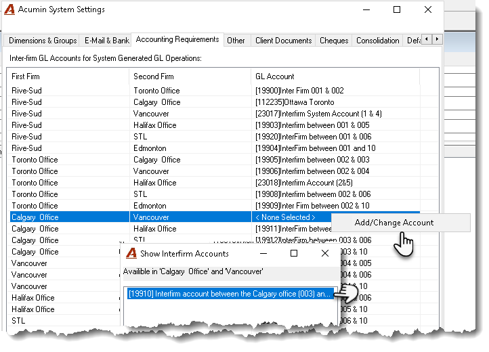Click Edmonton in the Rive-Sud row
Viewport: 489px width, 352px height.
150,148
